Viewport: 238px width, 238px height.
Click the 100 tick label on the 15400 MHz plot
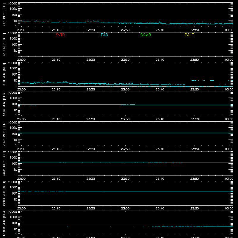[x=14, y=223]
